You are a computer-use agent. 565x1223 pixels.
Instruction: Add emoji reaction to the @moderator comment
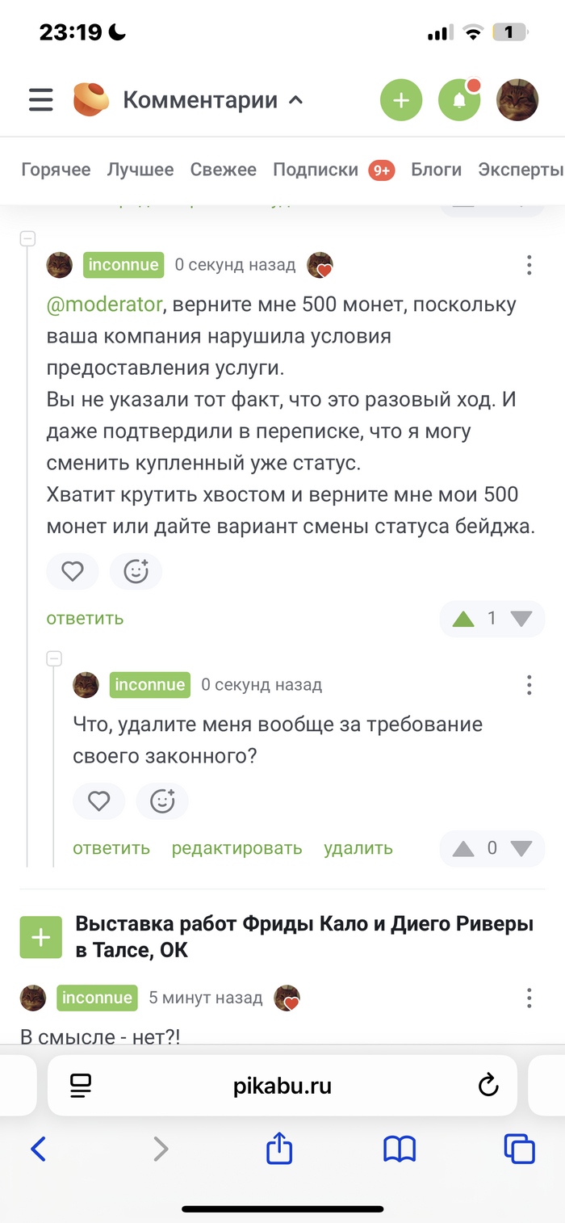click(x=136, y=572)
